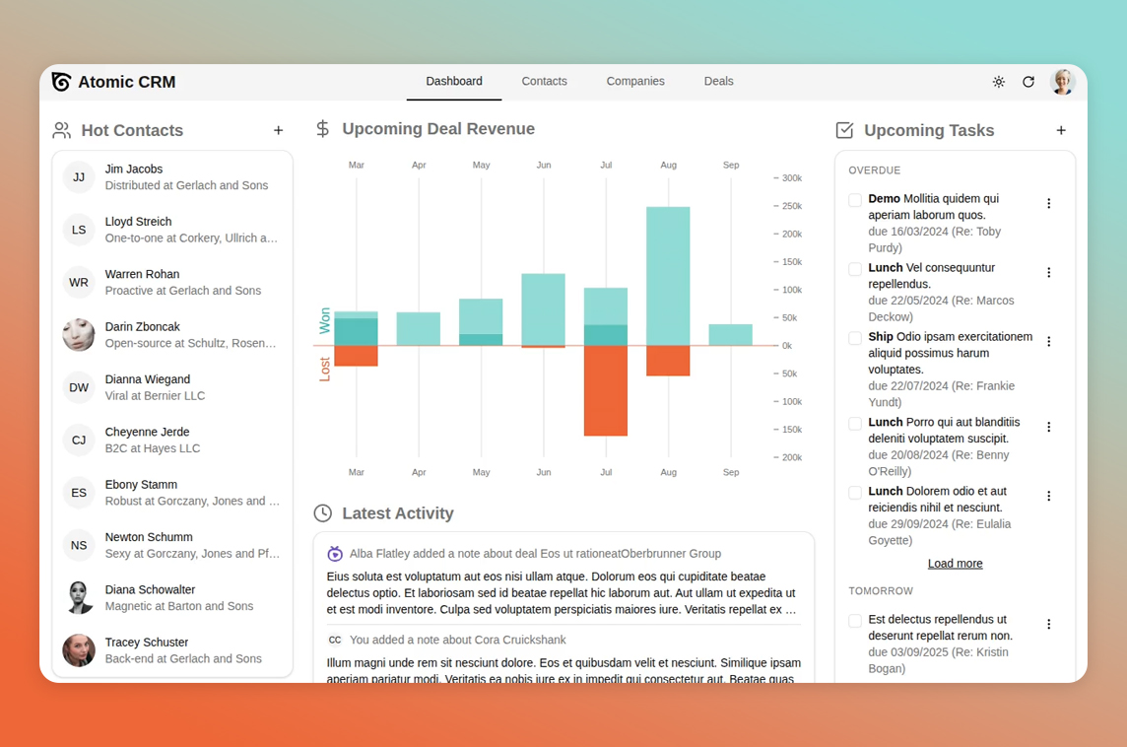Screen dimensions: 1127x747
Task: Open options menu for Lunch Dolorem task
Action: pyautogui.click(x=1048, y=497)
